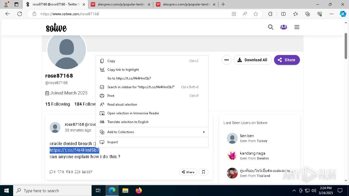Click the Read aloud icon in address bar
Viewport: 349px width, 196px height.
click(245, 14)
